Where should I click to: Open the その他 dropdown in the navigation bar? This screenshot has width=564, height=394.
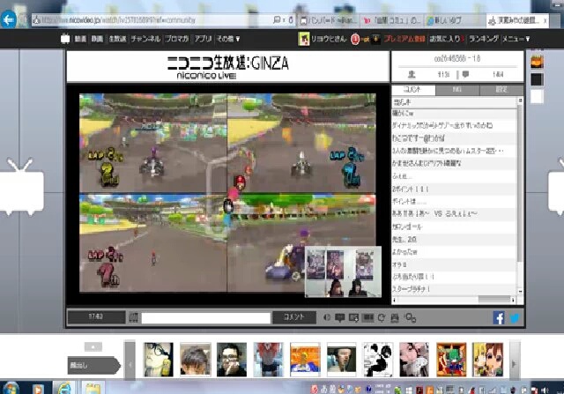(x=228, y=39)
